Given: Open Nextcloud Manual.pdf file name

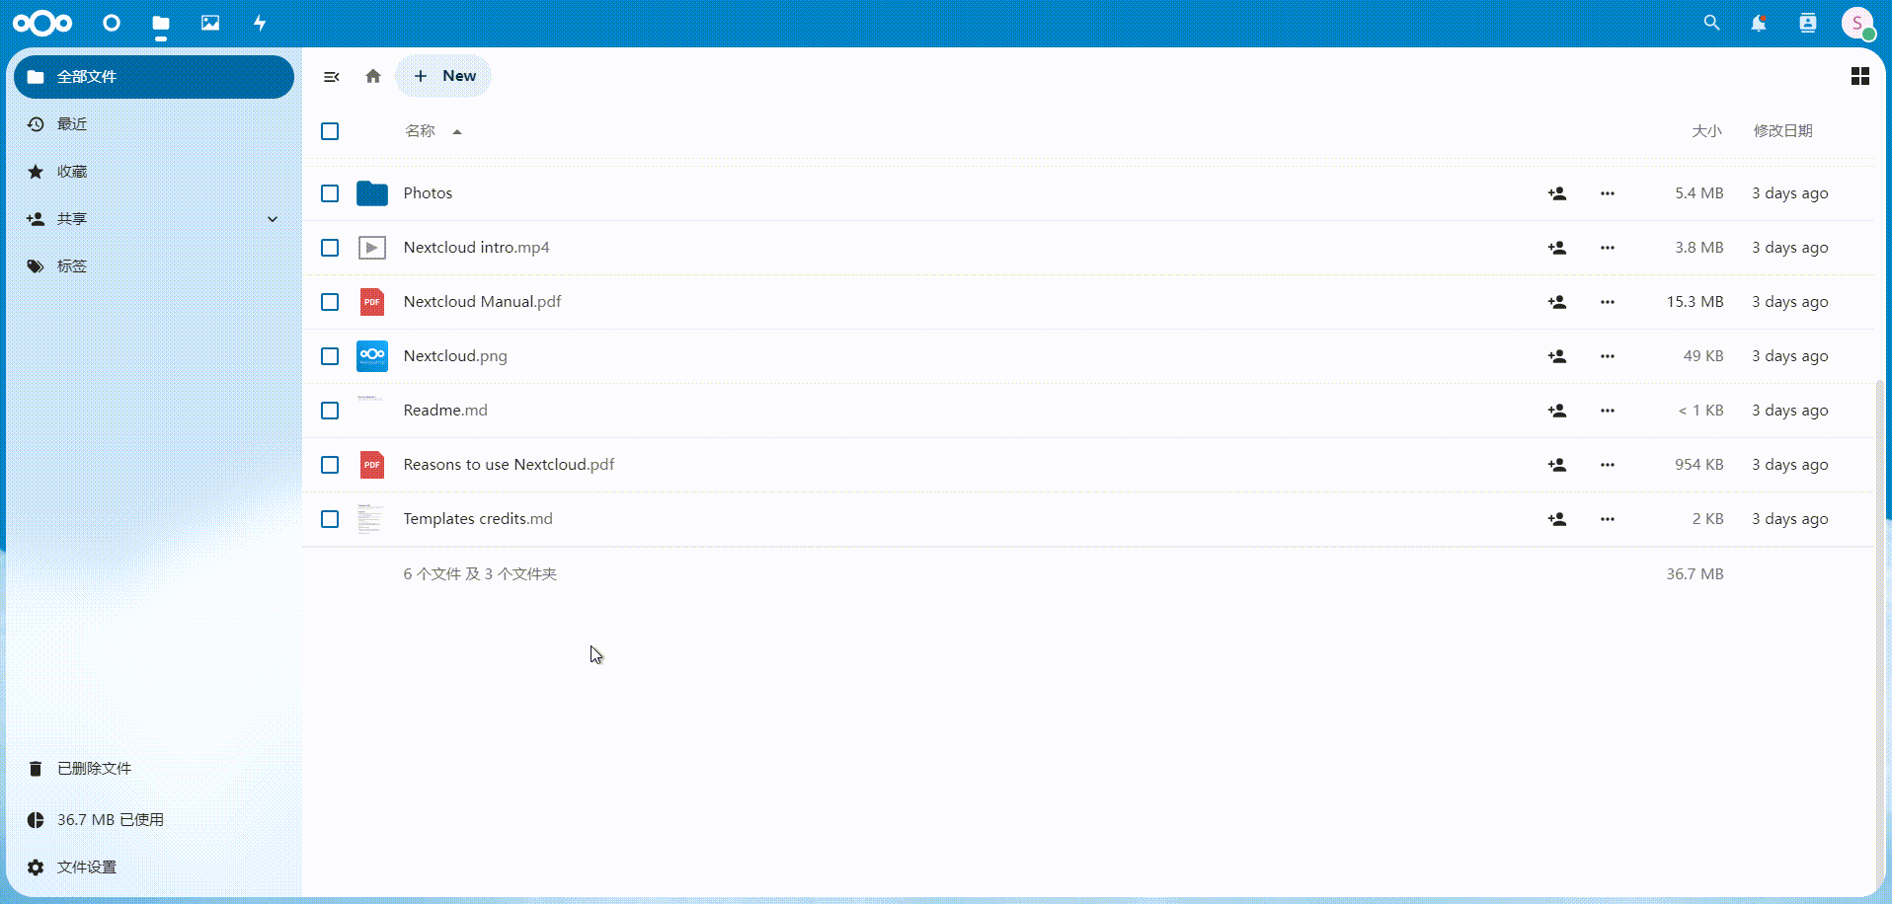Looking at the screenshot, I should pyautogui.click(x=482, y=302).
